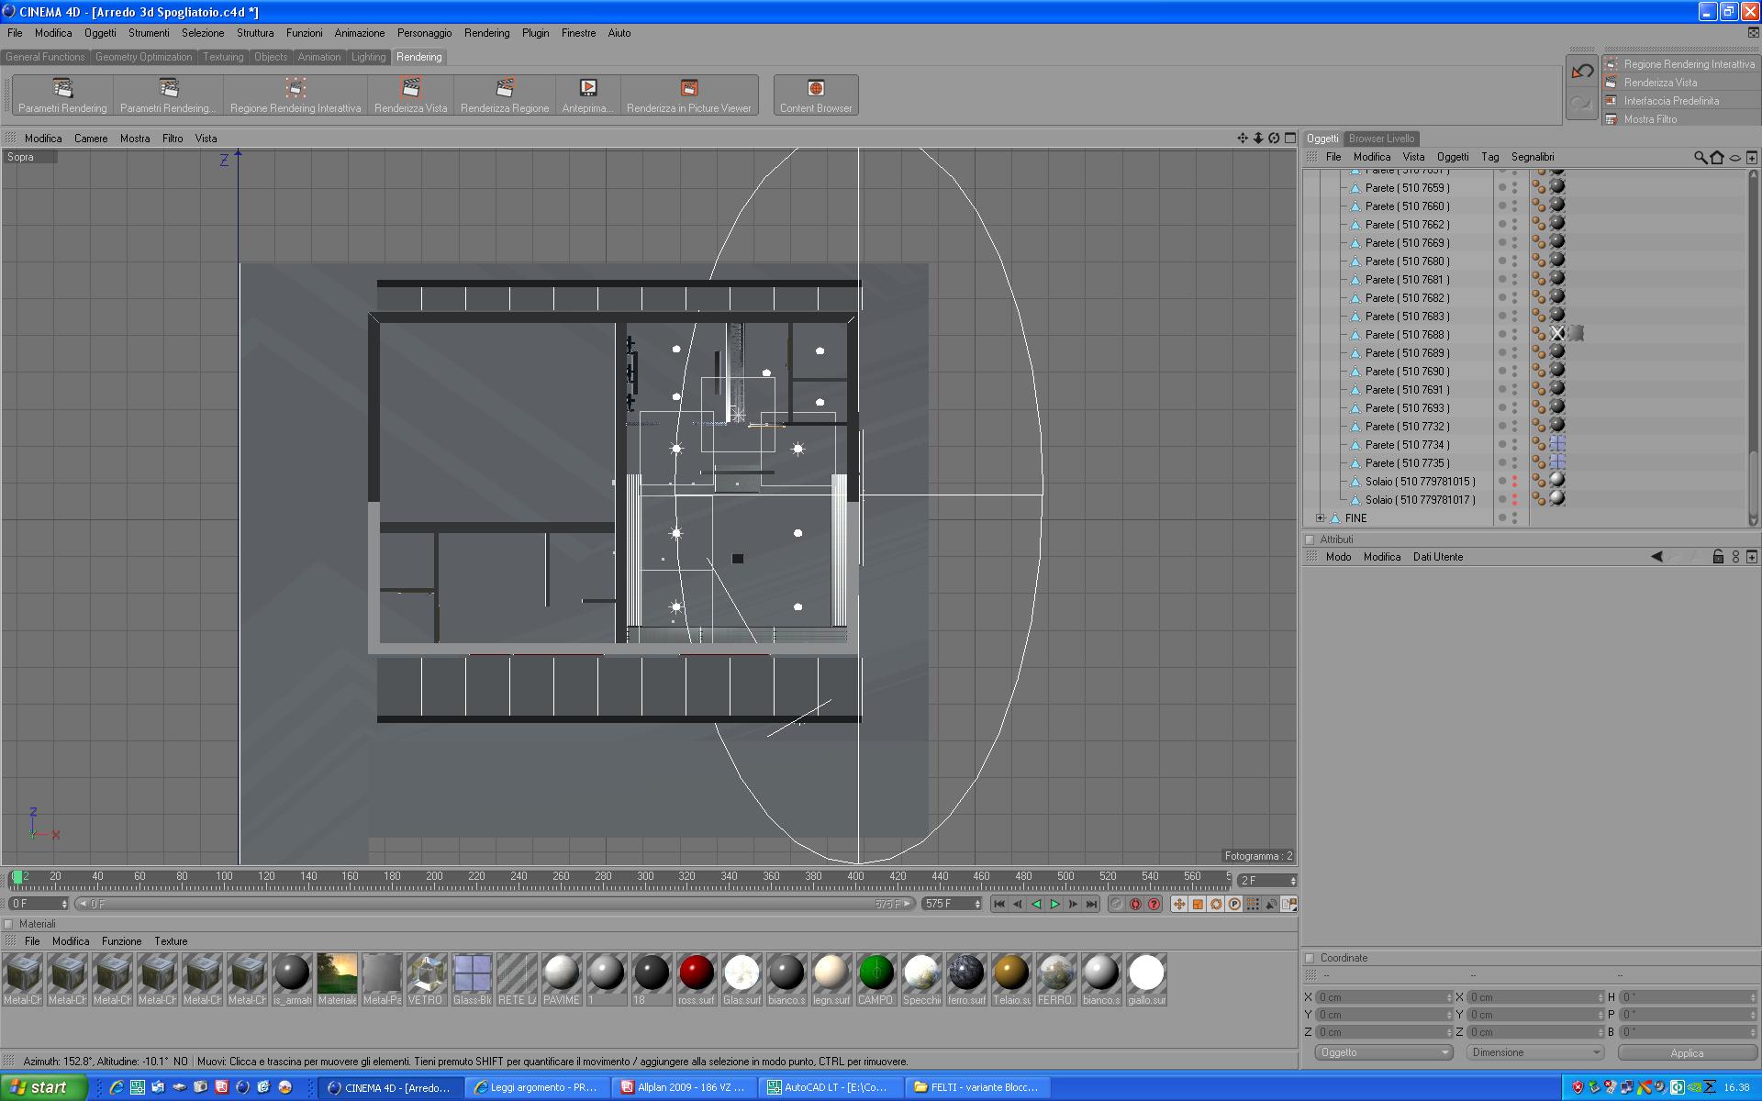Switch to the Texturing tab
Screen dimensions: 1762x1101
point(223,57)
